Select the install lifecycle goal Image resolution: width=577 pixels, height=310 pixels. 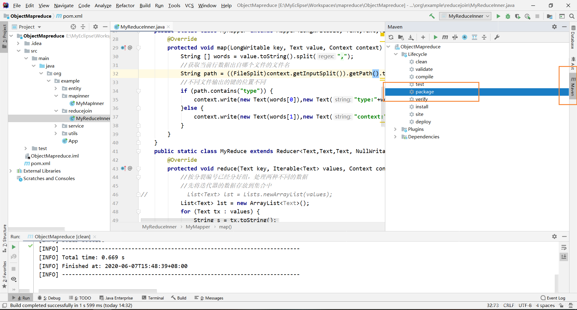point(422,107)
